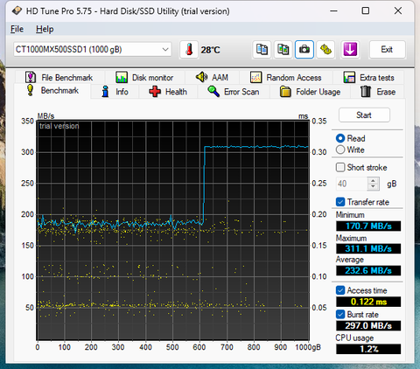Open the File menu
Image resolution: width=420 pixels, height=369 pixels.
[x=17, y=29]
